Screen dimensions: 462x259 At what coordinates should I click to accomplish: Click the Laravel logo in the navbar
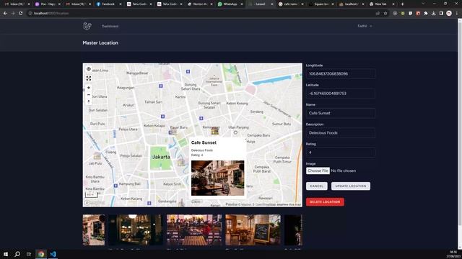[x=87, y=26]
